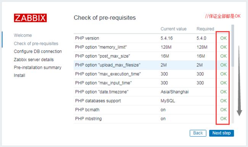The height and width of the screenshot is (147, 248).
Task: Open the Configure DB connection step
Action: [x=38, y=51]
